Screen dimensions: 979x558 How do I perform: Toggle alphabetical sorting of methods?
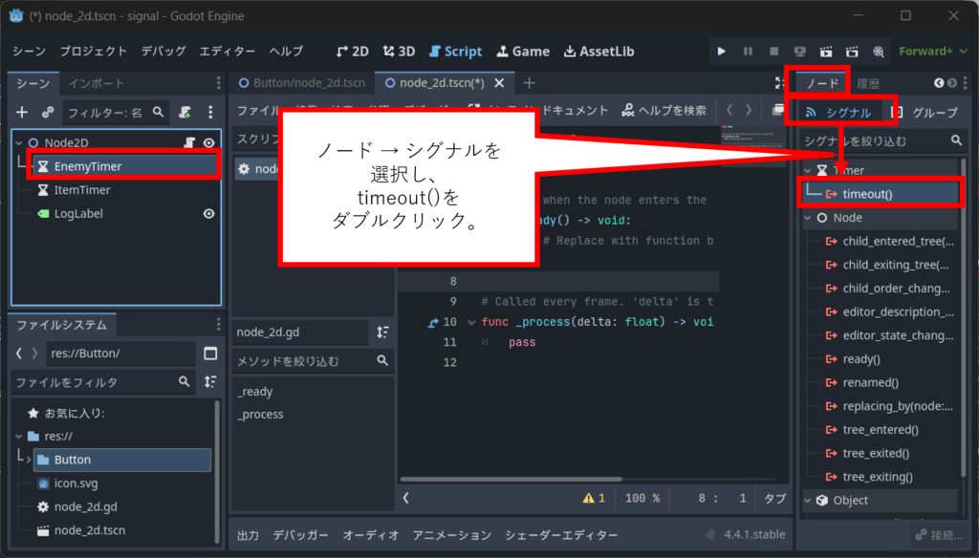coord(382,333)
